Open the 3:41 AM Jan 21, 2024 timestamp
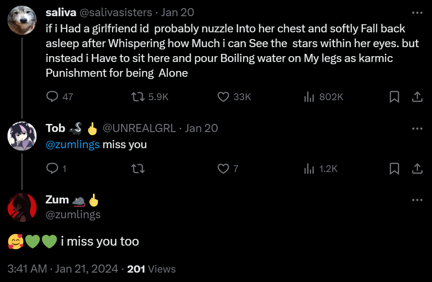432x282 pixels. [63, 269]
